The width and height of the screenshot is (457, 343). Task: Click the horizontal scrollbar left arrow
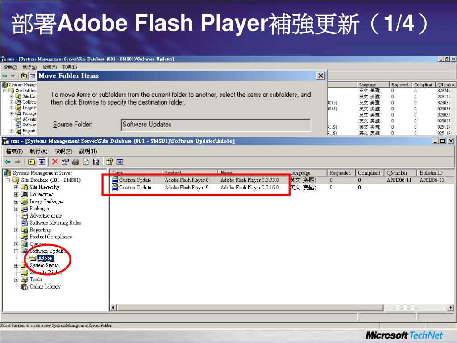click(113, 307)
